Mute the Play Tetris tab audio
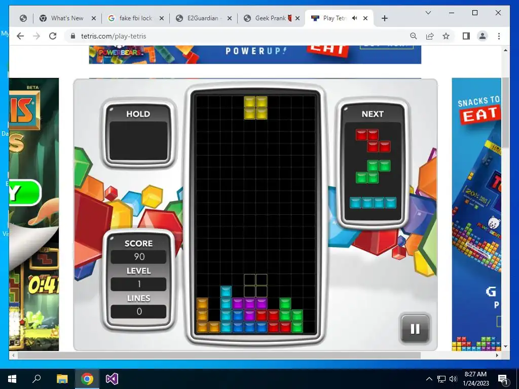 (354, 18)
